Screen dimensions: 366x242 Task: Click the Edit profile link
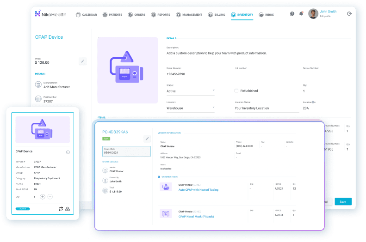point(325,16)
